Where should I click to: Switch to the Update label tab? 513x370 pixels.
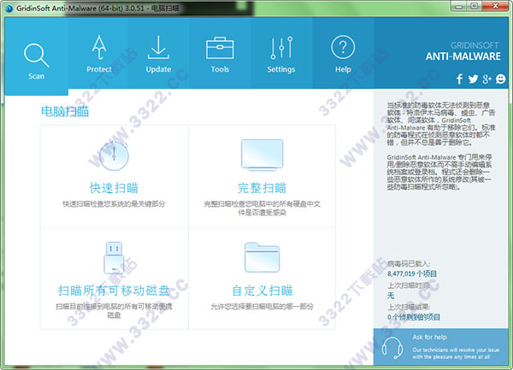158,69
